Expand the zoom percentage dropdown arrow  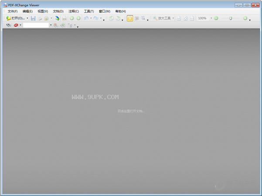pos(211,18)
